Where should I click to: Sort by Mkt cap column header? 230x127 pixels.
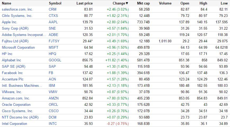143,3
